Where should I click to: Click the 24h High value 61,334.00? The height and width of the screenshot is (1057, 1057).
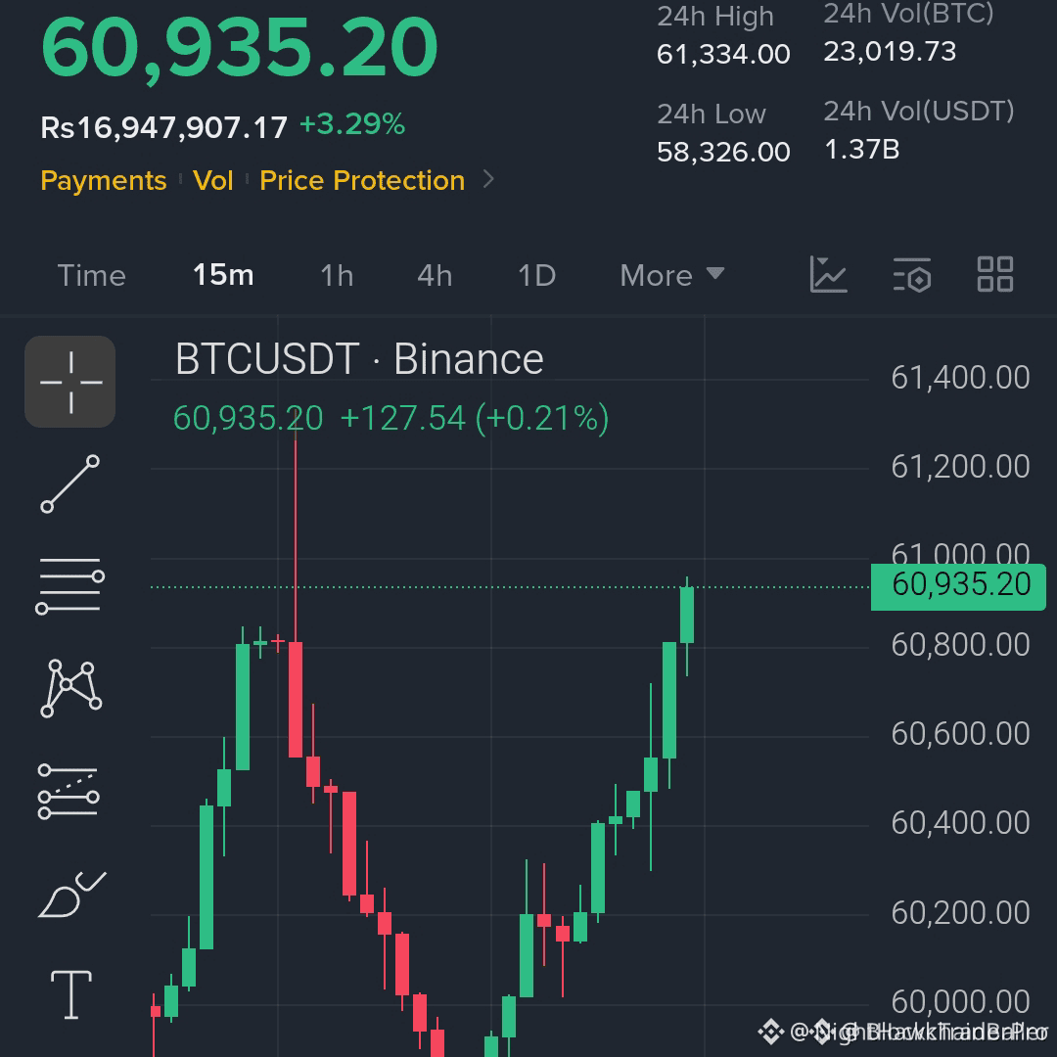click(x=723, y=54)
